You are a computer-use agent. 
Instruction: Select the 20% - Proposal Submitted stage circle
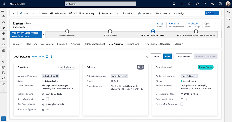coord(153,31)
